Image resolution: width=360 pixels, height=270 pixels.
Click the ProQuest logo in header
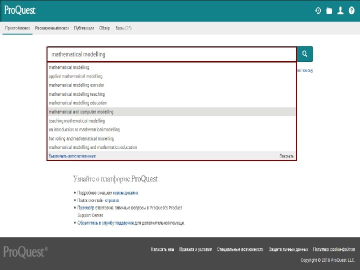pos(19,10)
